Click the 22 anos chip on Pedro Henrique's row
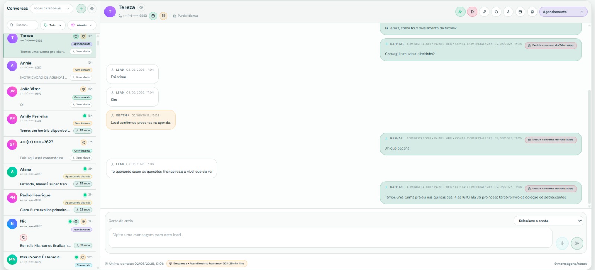The image size is (595, 270). (x=83, y=210)
